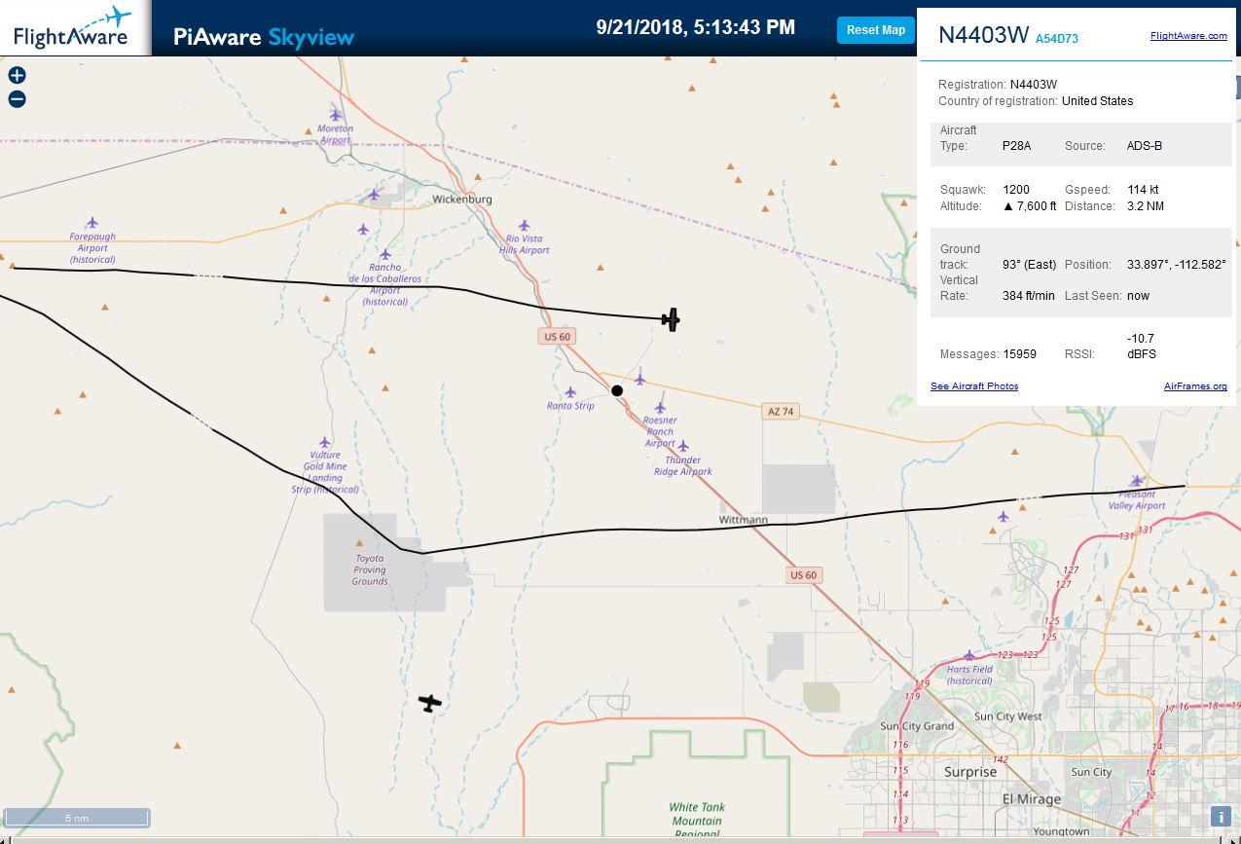The height and width of the screenshot is (844, 1241).
Task: Click the AZ 74 highway shield
Action: point(781,412)
